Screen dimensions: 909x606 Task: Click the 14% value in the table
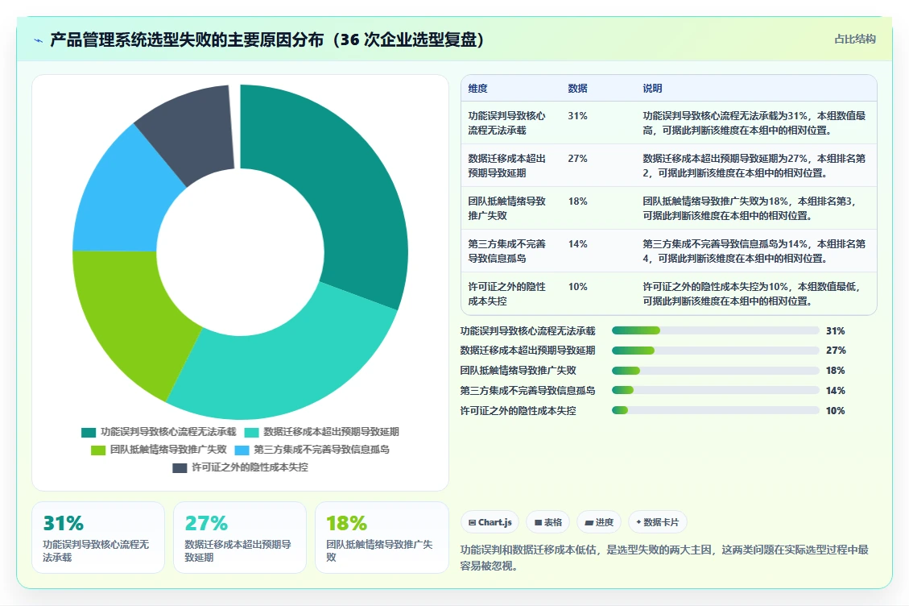tap(577, 244)
